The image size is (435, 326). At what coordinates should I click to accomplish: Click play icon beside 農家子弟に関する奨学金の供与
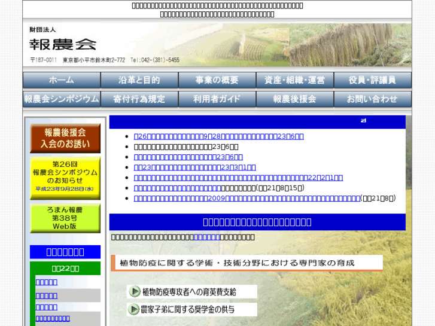tap(134, 309)
